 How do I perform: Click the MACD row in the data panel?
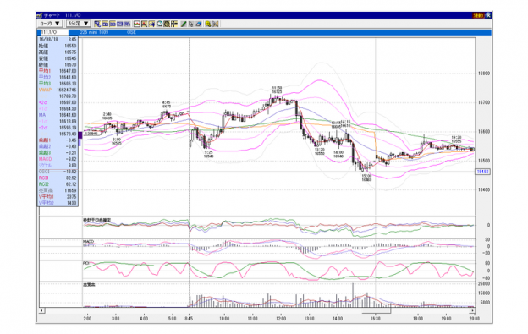(58, 159)
